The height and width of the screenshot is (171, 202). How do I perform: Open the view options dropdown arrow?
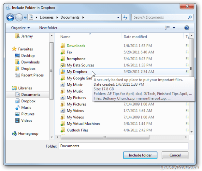(174, 28)
